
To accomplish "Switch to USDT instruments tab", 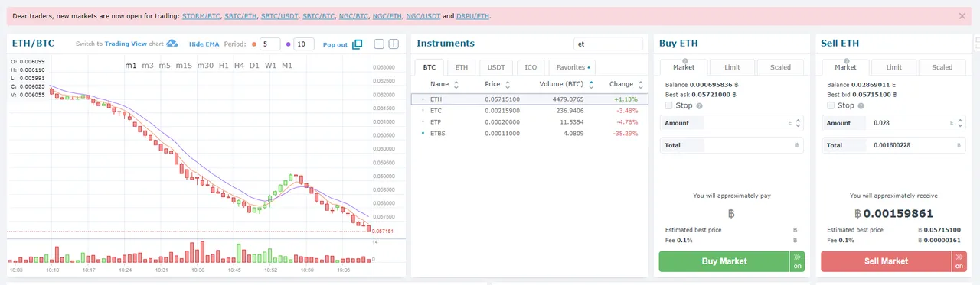I will click(496, 67).
